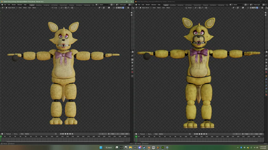
Task: Open Global transform orientation dropdown in right window
Action: click(x=190, y=8)
